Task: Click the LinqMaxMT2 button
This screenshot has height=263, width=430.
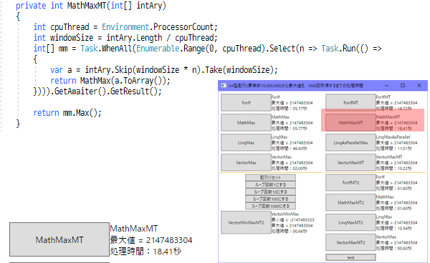Action: click(x=350, y=222)
